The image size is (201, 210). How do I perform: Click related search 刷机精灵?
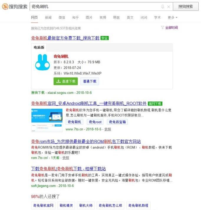(x=66, y=206)
